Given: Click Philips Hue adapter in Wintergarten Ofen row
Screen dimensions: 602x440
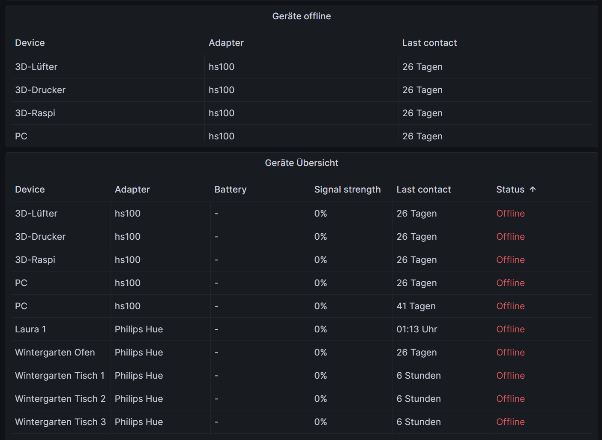Looking at the screenshot, I should [x=139, y=353].
